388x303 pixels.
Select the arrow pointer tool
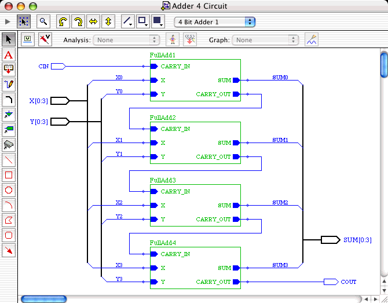tap(9, 40)
